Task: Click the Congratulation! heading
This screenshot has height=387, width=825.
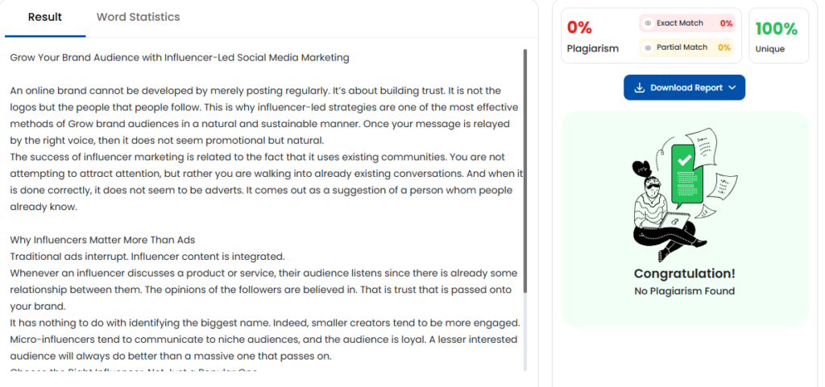Action: click(x=684, y=274)
